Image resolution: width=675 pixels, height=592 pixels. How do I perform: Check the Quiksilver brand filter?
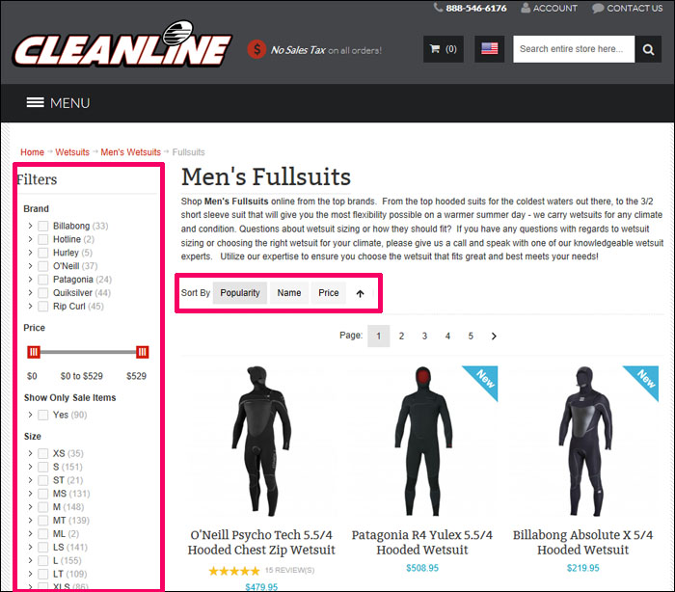43,293
